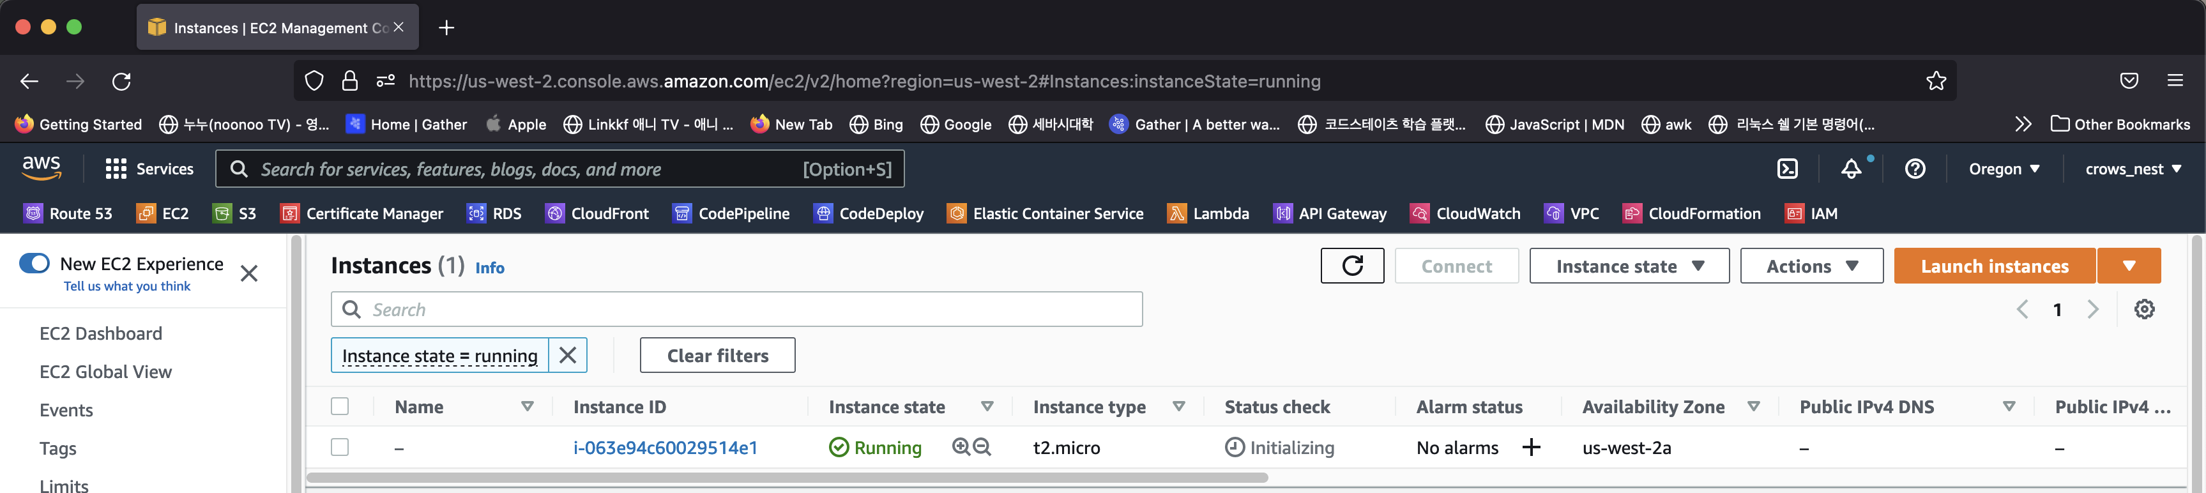Viewport: 2206px width, 493px height.
Task: Zoom in on instance state filter icon
Action: pos(961,447)
